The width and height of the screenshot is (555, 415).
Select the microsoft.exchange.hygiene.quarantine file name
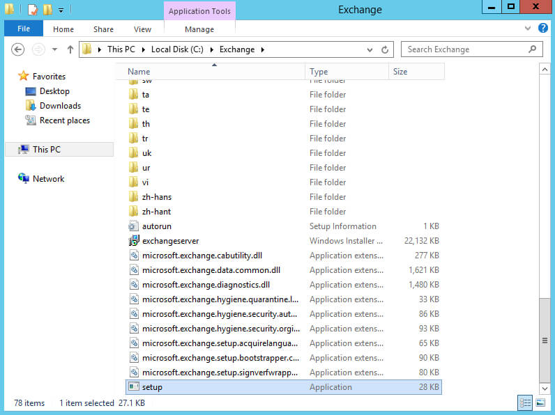point(220,299)
